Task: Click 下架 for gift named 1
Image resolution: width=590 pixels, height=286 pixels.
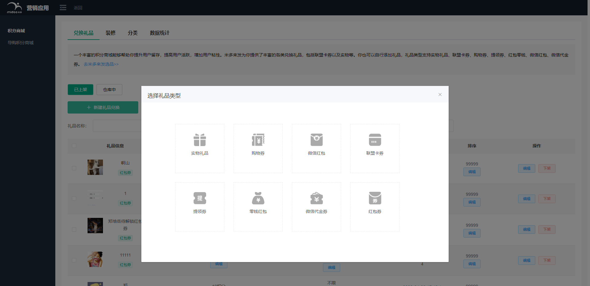Action: (547, 199)
